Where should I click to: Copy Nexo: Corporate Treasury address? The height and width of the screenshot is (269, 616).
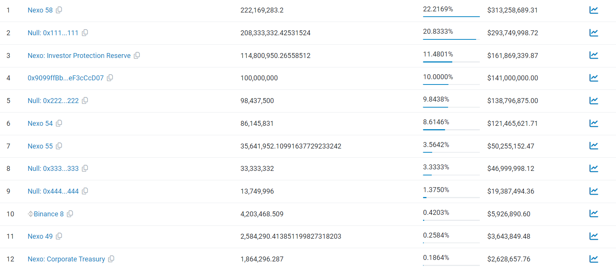click(111, 259)
